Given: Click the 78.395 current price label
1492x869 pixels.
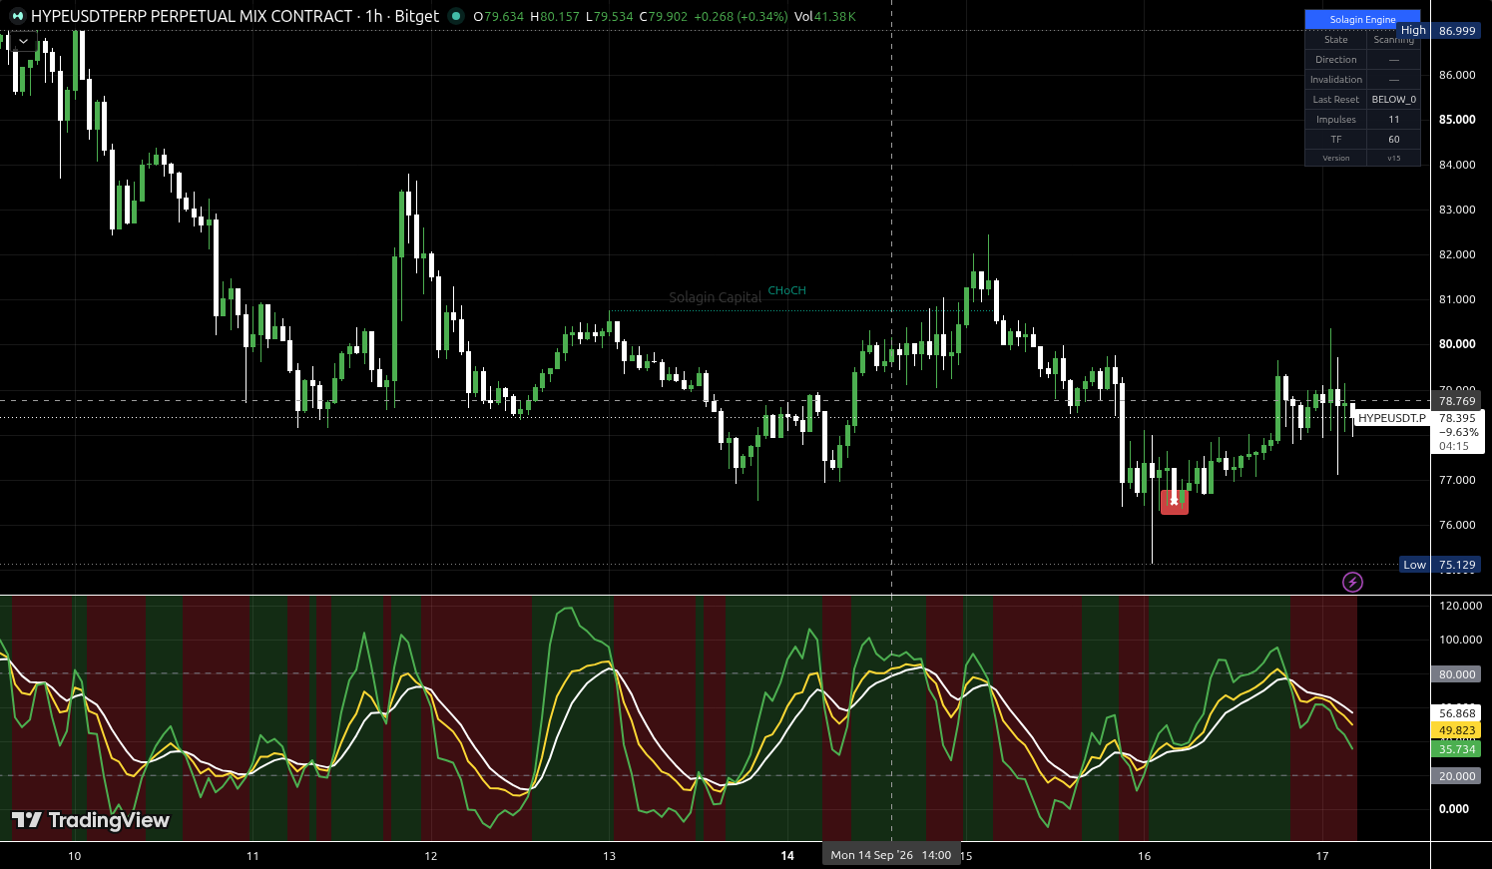Looking at the screenshot, I should point(1457,418).
